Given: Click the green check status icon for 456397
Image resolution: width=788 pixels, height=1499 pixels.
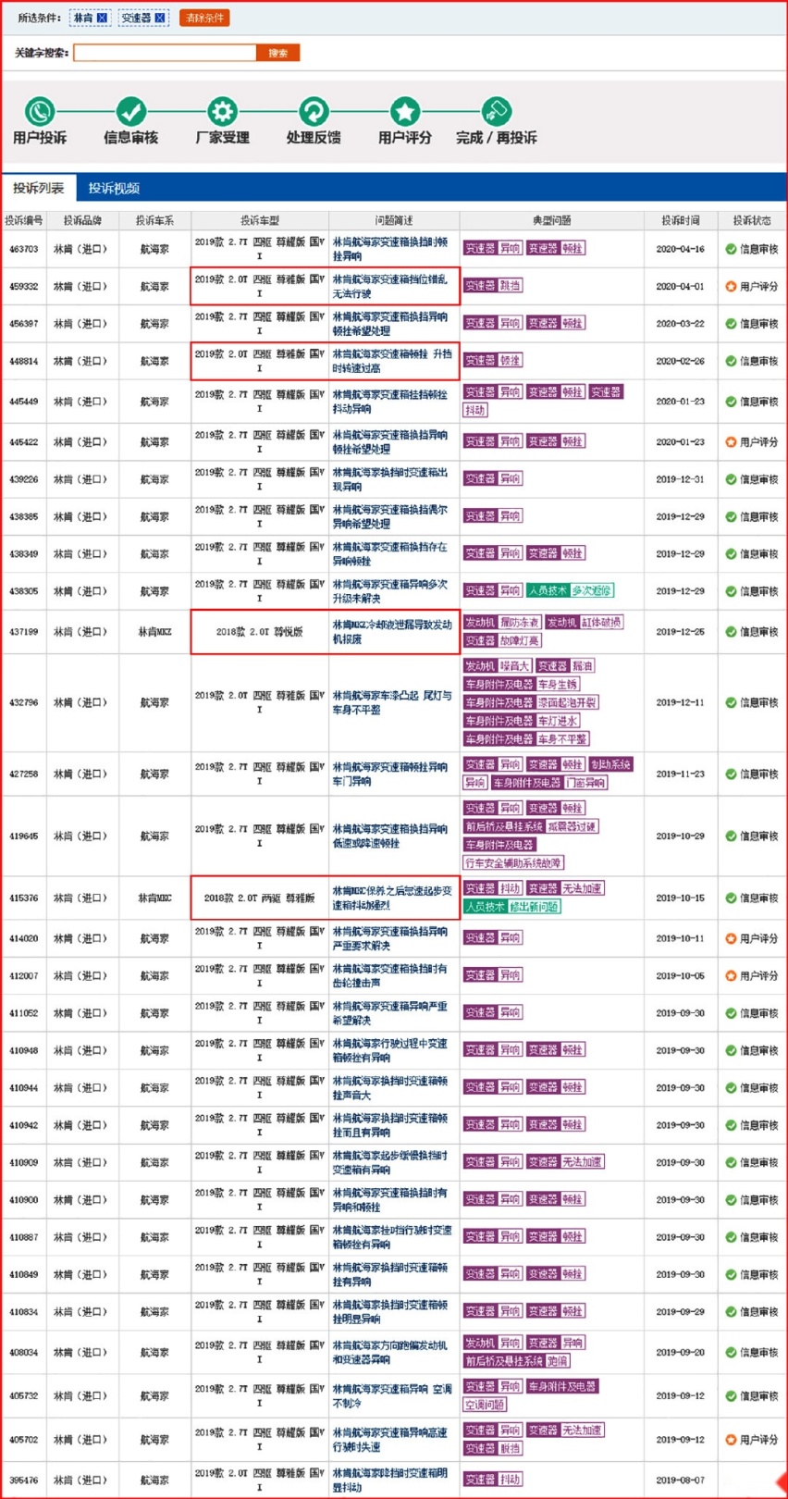Looking at the screenshot, I should (731, 324).
